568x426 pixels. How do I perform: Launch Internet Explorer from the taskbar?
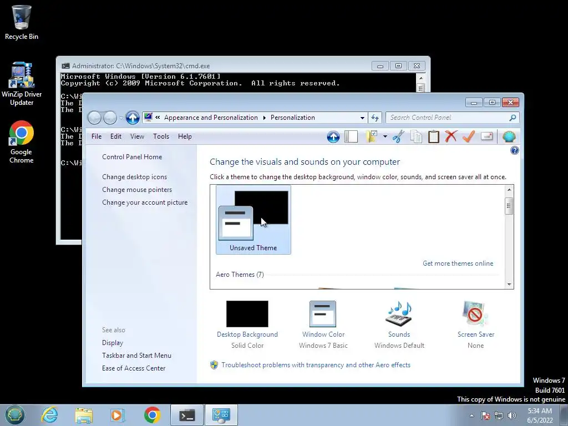[x=49, y=415]
